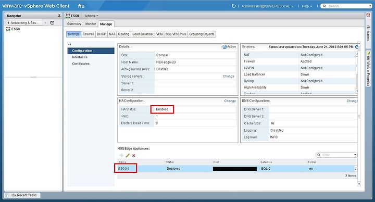Open the appliance Filter options arrow
Image resolution: width=375 pixels, height=202 pixels.
(355, 155)
